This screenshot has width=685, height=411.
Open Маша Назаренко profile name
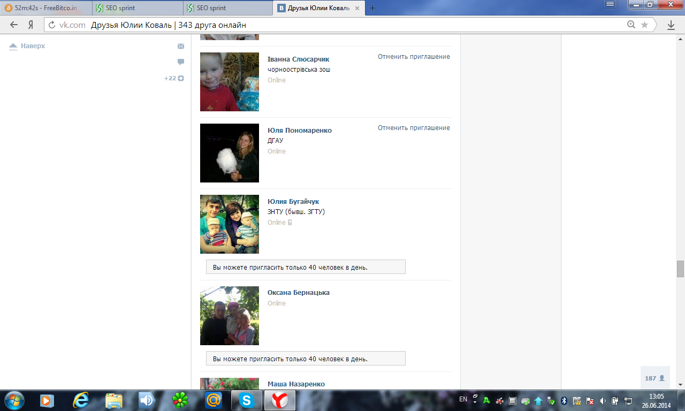pos(296,384)
